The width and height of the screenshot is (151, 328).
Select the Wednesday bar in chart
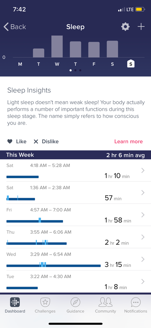click(57, 46)
